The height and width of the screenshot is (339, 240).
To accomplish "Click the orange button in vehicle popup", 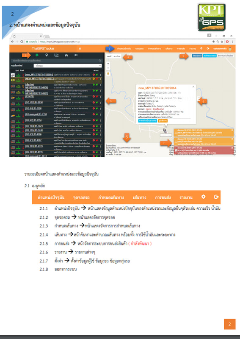I will click(x=163, y=121).
